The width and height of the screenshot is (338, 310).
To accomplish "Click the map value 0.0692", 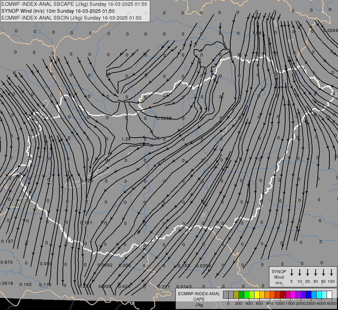I will point(105,265).
